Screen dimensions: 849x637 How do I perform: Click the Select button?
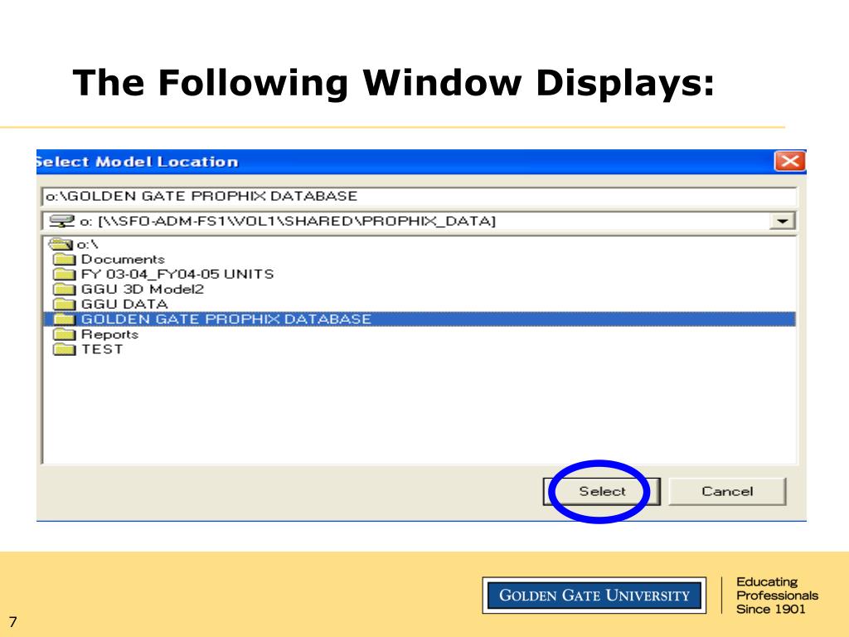(x=602, y=491)
